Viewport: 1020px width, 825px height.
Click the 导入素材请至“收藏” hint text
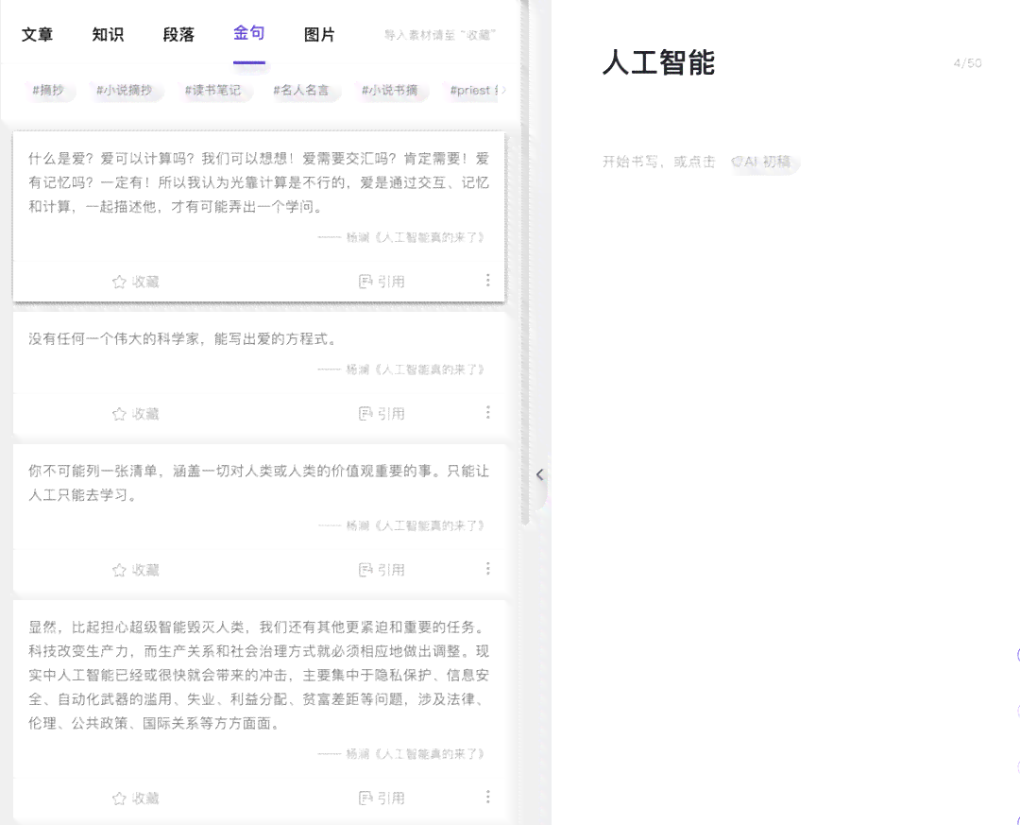(x=440, y=35)
